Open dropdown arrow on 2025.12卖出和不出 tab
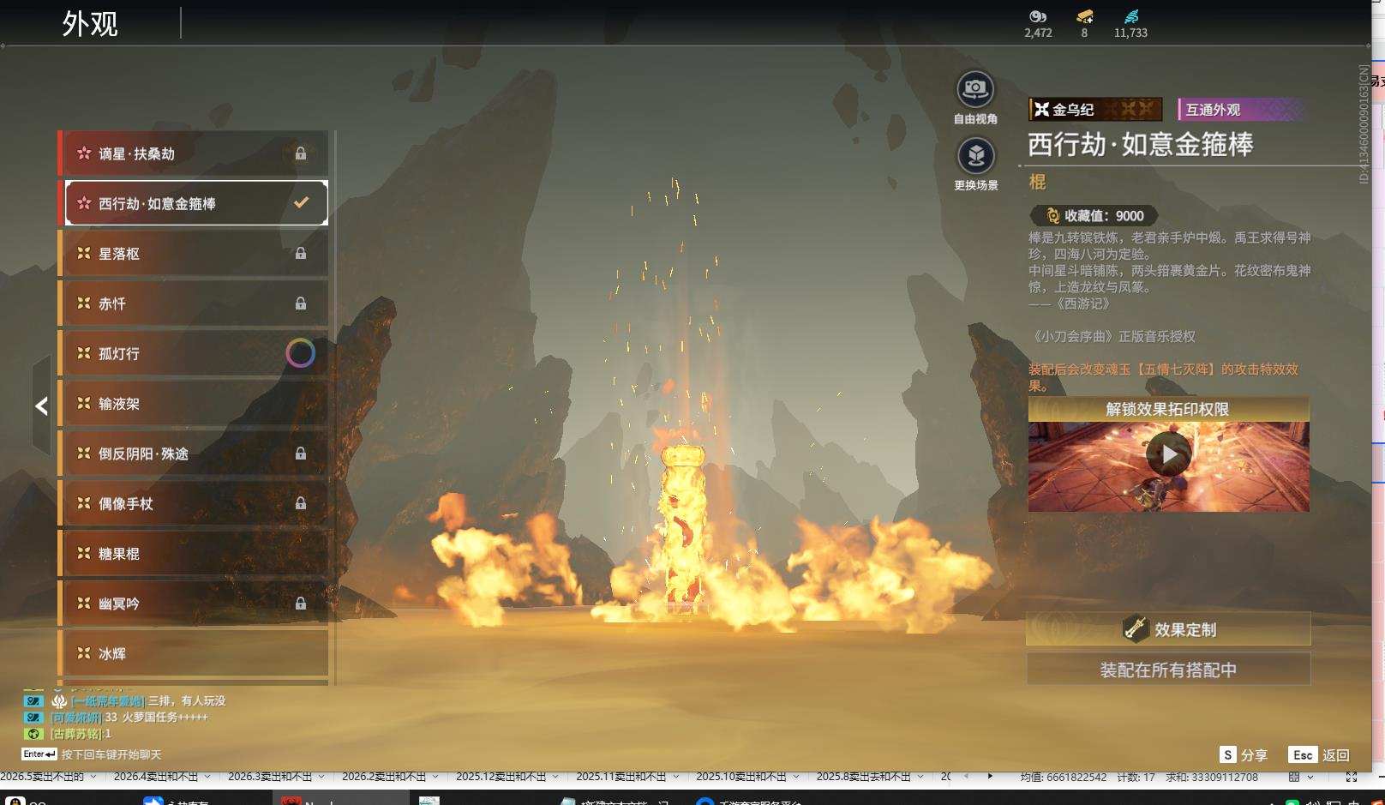The width and height of the screenshot is (1385, 805). pyautogui.click(x=557, y=777)
